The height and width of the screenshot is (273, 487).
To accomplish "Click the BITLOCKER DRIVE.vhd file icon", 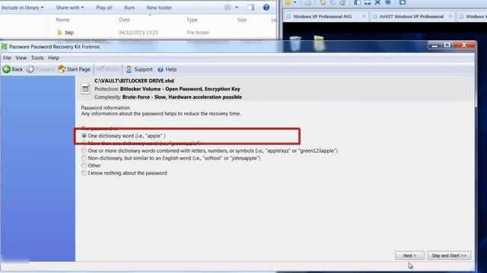I will tap(85, 89).
